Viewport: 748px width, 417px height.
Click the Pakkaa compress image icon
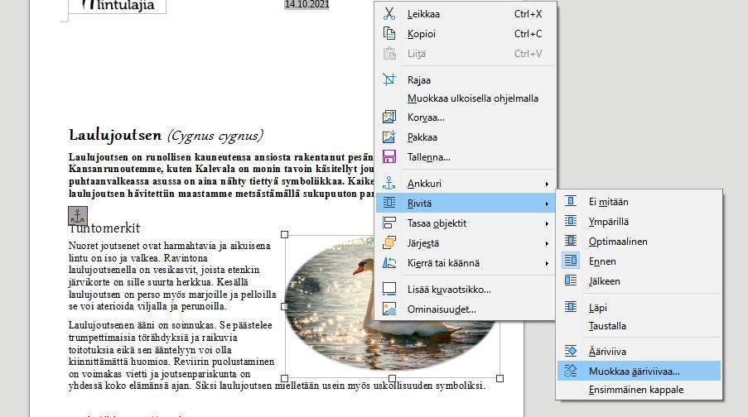(389, 137)
